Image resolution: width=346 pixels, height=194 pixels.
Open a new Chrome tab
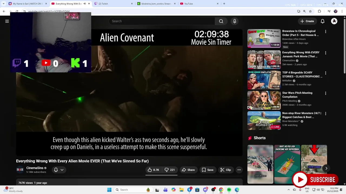tap(224, 4)
